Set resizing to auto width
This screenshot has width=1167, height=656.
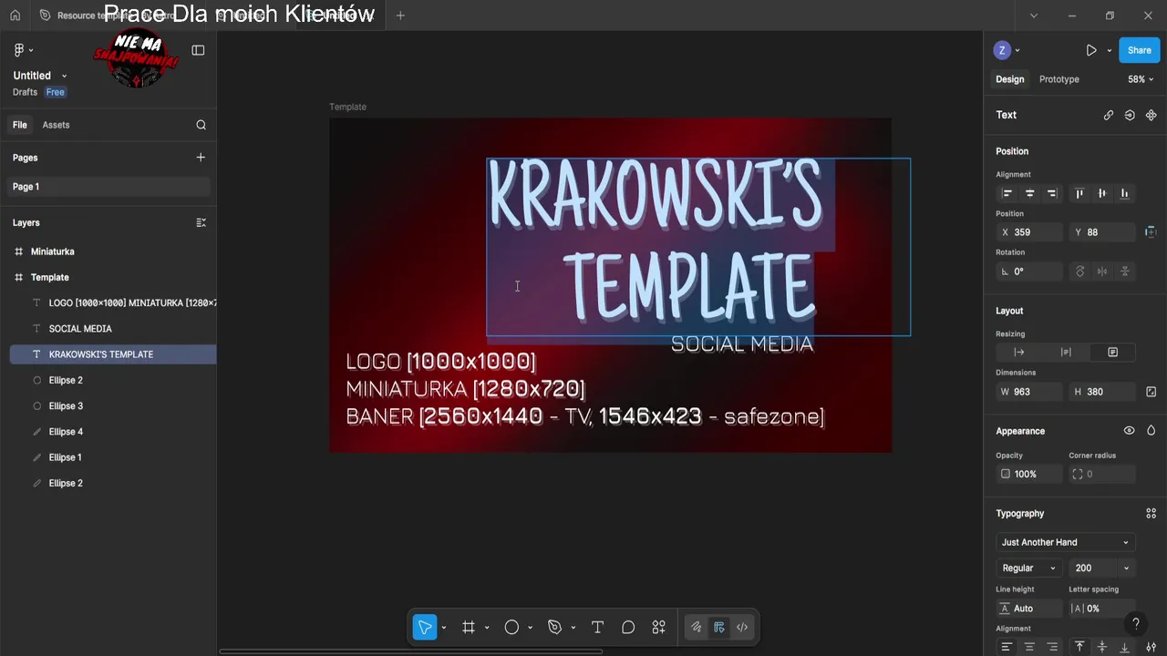click(x=1019, y=353)
